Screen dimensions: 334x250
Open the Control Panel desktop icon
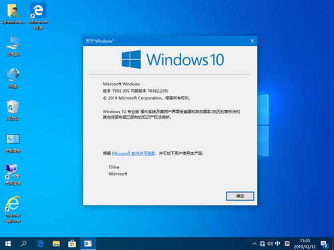13,143
